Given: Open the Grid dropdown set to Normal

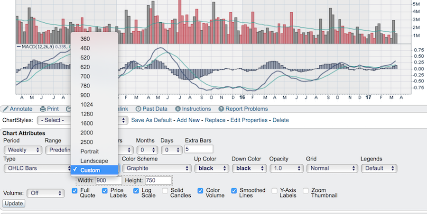Looking at the screenshot, I should [x=332, y=168].
